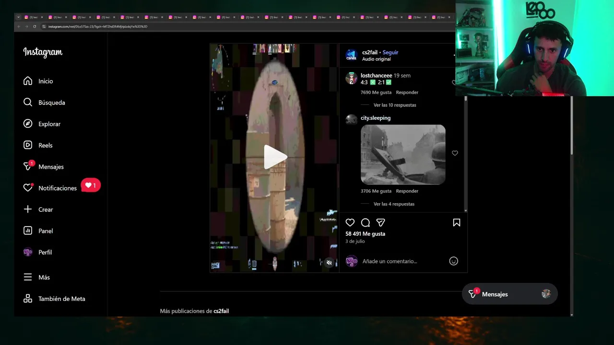Viewport: 614px width, 345px height.
Task: Open city.sleeping profile avatar
Action: (x=352, y=119)
